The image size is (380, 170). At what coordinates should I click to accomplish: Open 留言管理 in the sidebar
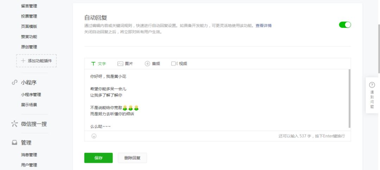pyautogui.click(x=29, y=6)
